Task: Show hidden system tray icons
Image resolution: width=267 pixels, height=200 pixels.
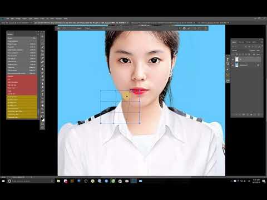Action: (x=231, y=181)
